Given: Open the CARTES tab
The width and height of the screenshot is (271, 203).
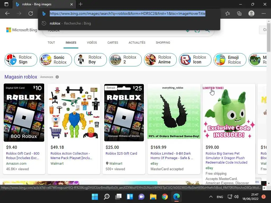Looking at the screenshot, I should pyautogui.click(x=113, y=43).
